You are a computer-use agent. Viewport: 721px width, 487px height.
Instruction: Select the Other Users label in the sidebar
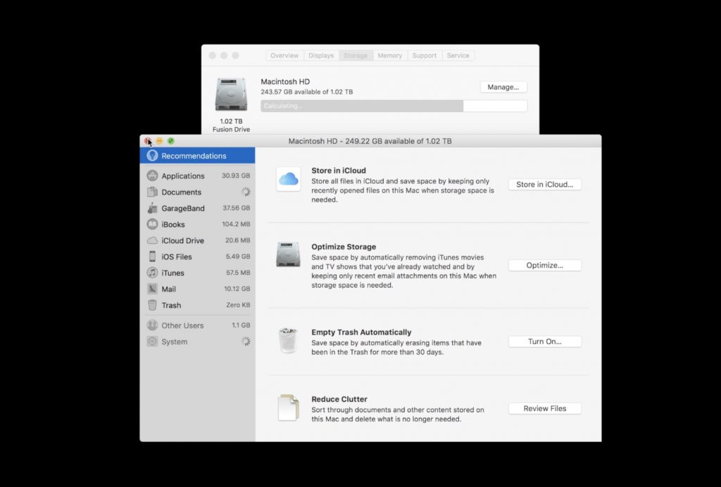pos(182,325)
